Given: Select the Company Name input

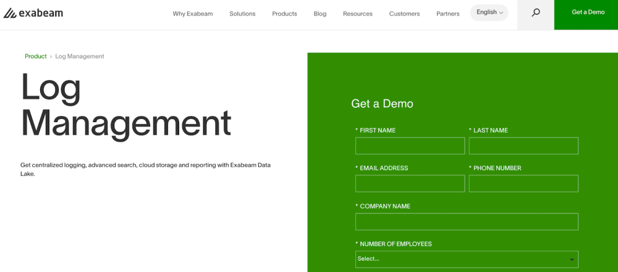Looking at the screenshot, I should (467, 222).
